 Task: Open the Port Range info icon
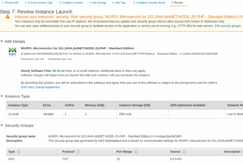pyautogui.click(x=136, y=152)
